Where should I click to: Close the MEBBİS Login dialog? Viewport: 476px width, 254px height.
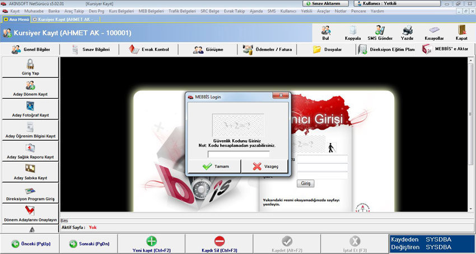pos(281,96)
